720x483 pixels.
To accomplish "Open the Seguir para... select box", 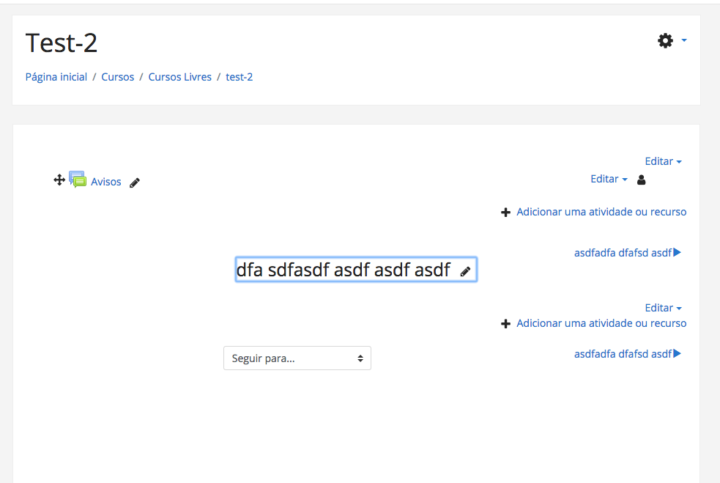I will 297,358.
